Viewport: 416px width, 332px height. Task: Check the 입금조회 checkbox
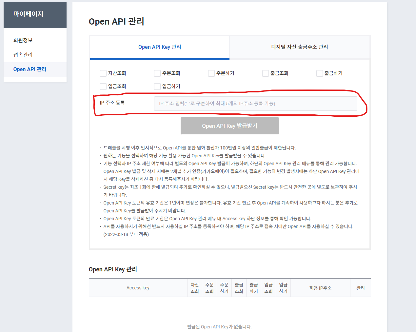coord(103,87)
